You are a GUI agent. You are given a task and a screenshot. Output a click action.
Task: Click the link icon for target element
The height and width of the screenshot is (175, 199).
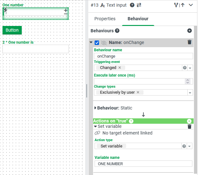coord(97,133)
